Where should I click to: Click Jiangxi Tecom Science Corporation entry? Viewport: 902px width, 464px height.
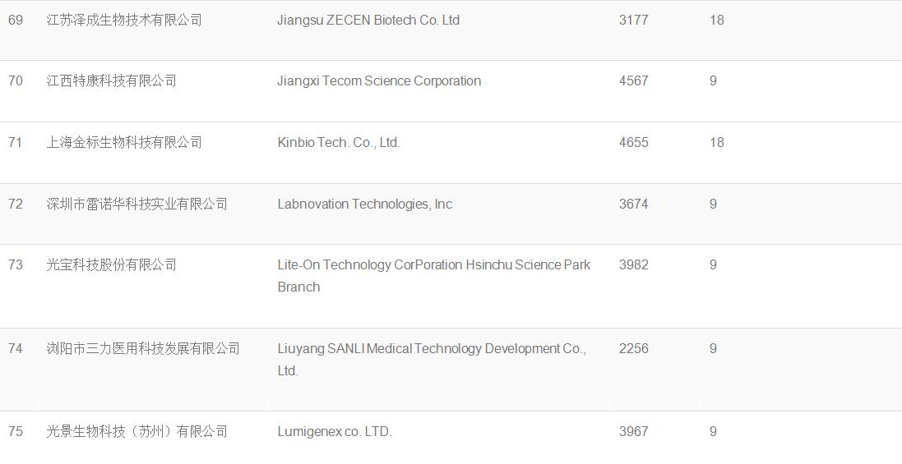tap(379, 81)
